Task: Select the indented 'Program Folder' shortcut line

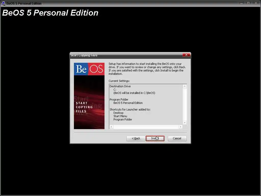Action: tap(123, 119)
